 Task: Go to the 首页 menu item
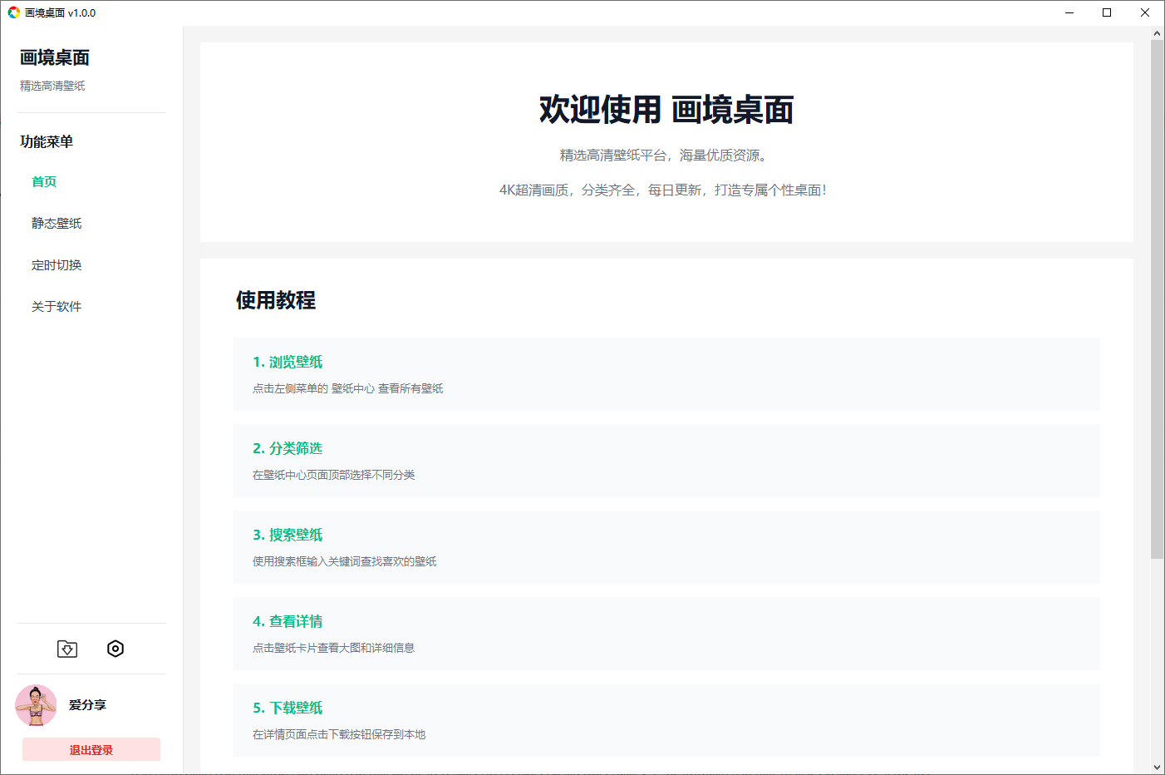coord(44,182)
